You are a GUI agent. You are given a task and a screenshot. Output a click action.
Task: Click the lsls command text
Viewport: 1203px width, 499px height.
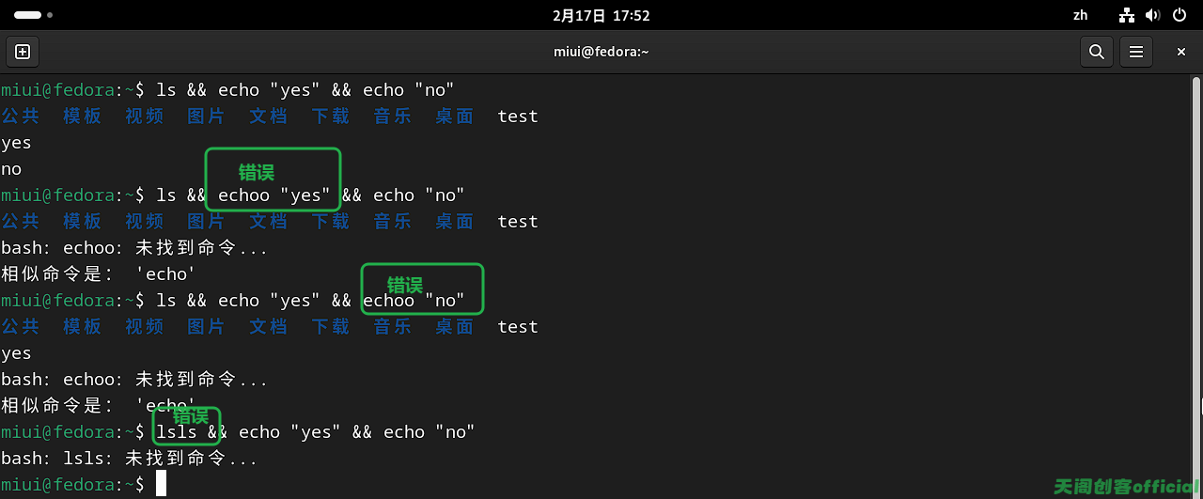[x=177, y=431]
